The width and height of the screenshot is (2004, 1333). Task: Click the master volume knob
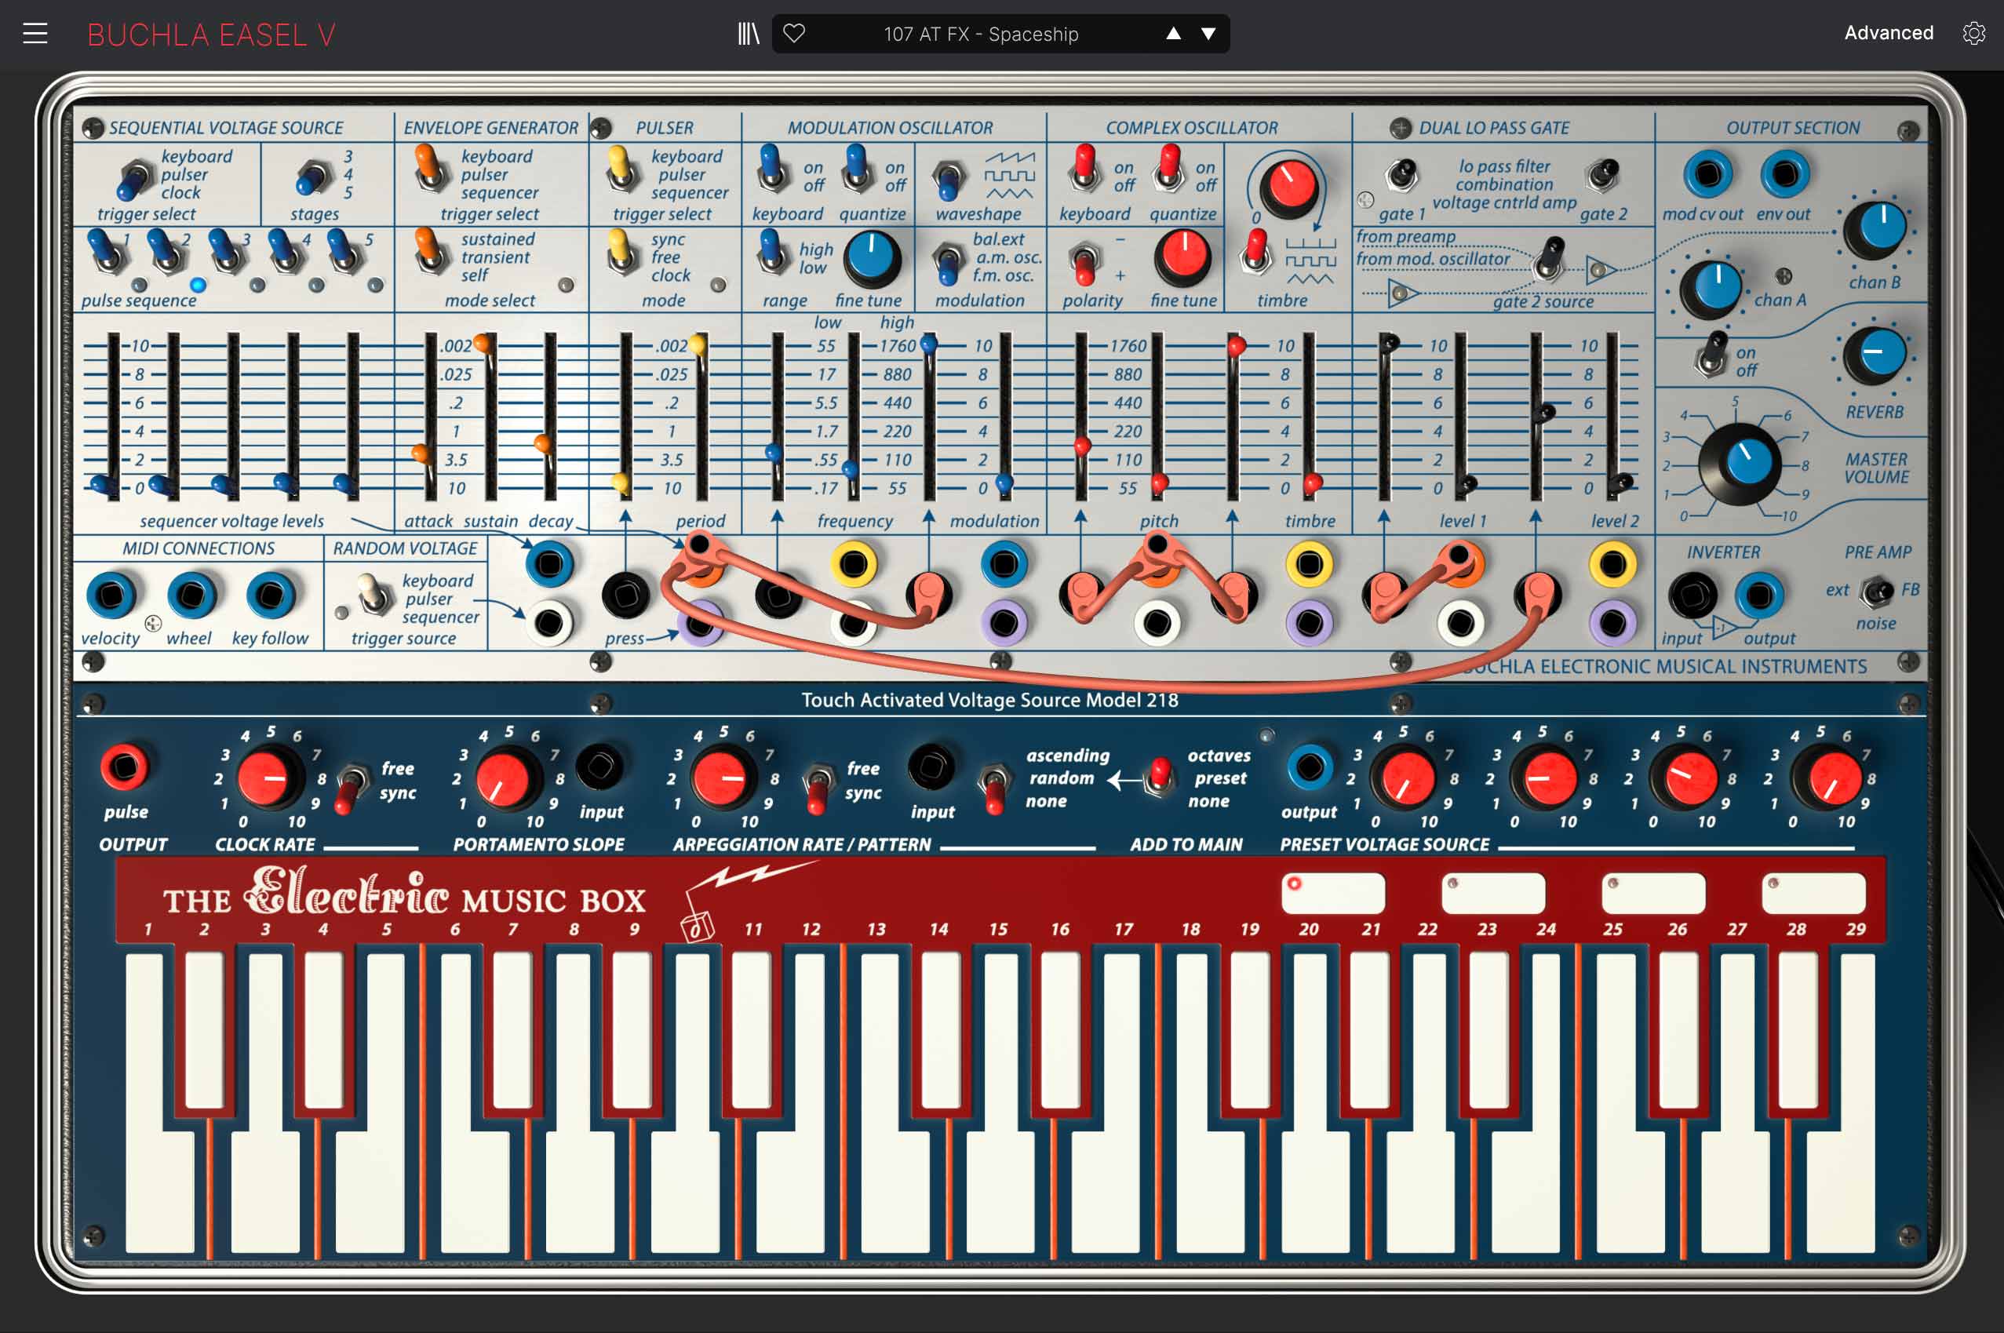(1740, 465)
